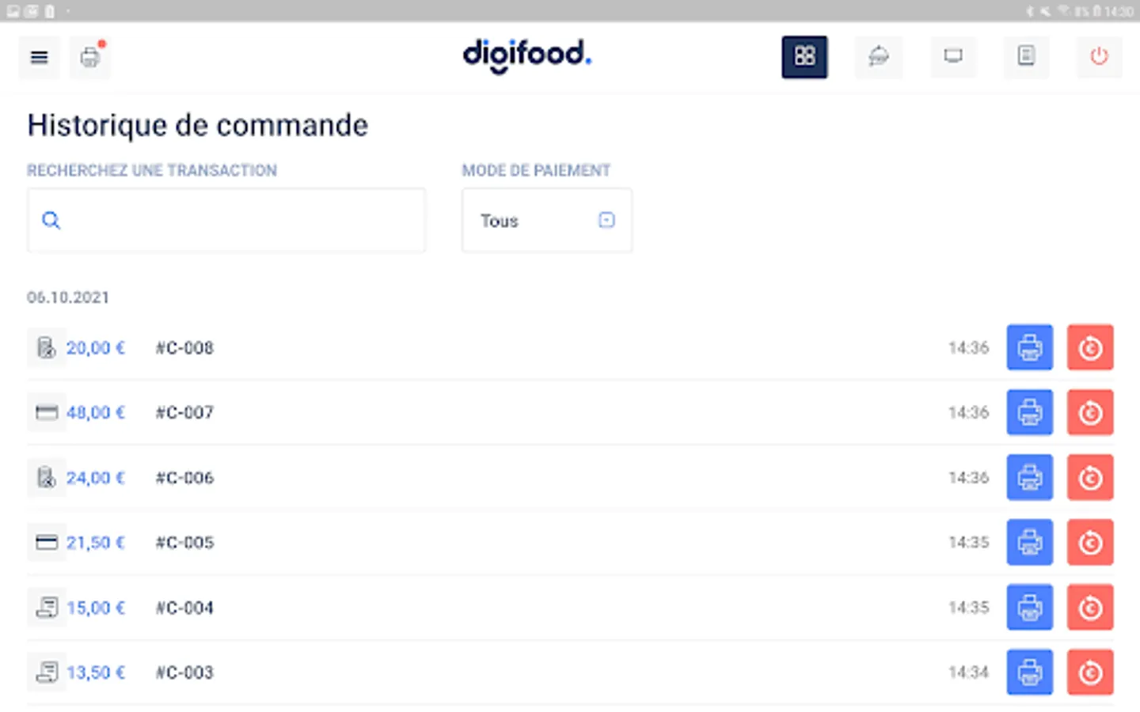Print receipt for order #C-005
The width and height of the screenshot is (1140, 712).
[1029, 543]
